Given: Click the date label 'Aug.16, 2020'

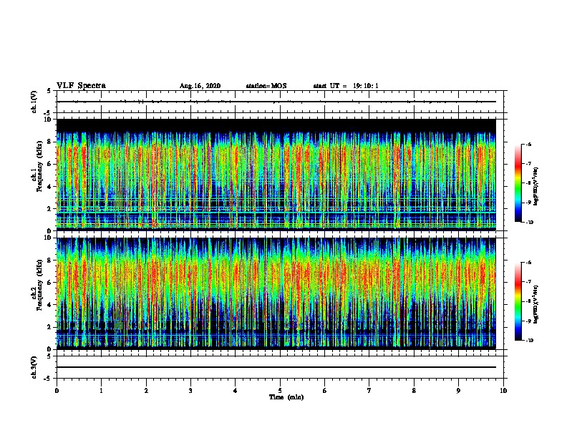Looking at the screenshot, I should click(200, 86).
